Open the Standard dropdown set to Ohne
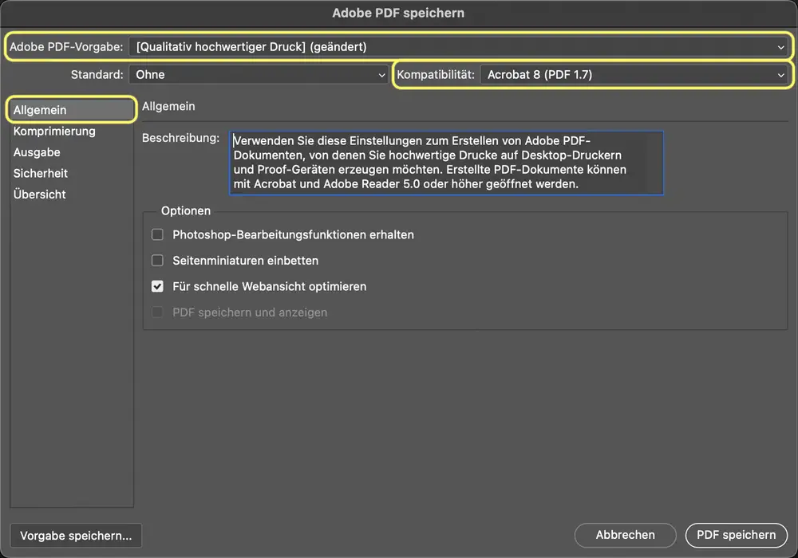The width and height of the screenshot is (798, 558). pos(259,75)
